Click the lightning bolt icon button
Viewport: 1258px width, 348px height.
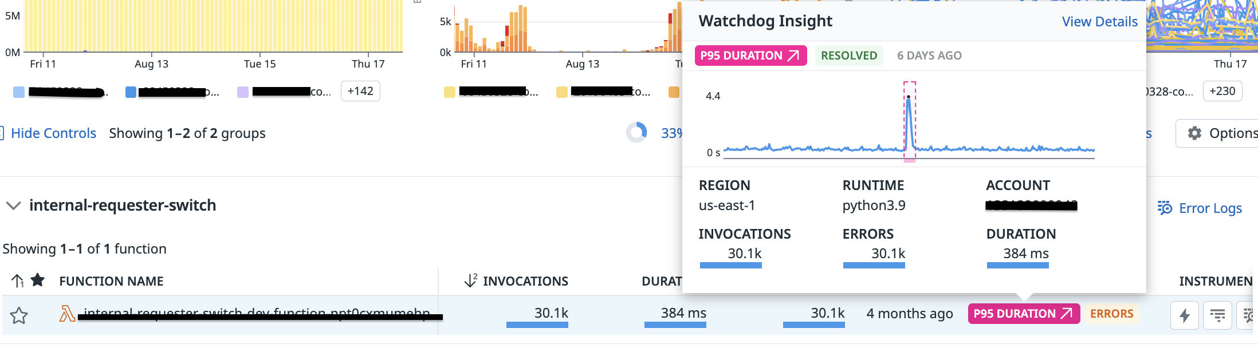[x=1185, y=315]
